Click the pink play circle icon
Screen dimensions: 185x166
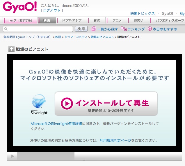click(x=67, y=103)
